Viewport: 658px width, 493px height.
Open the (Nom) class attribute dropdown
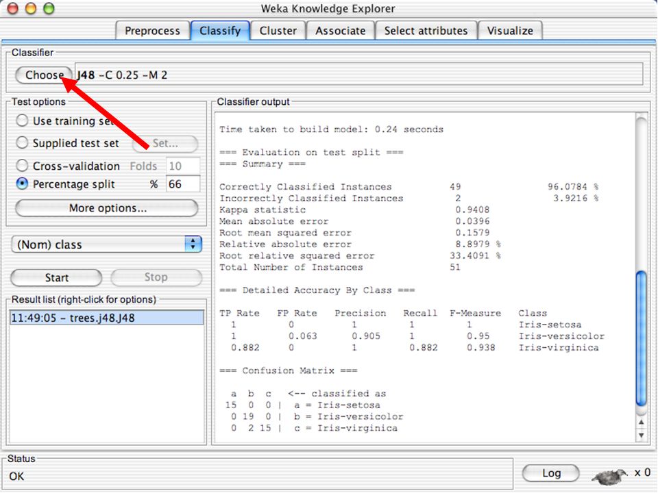(x=107, y=244)
